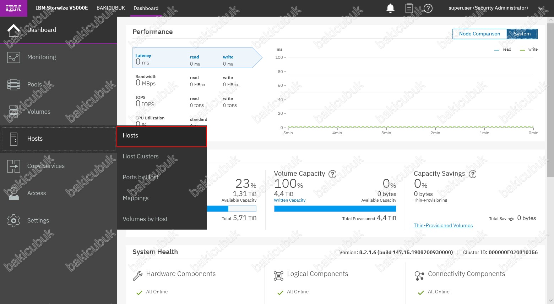Click the Settings gear icon
The height and width of the screenshot is (304, 554).
(x=13, y=220)
